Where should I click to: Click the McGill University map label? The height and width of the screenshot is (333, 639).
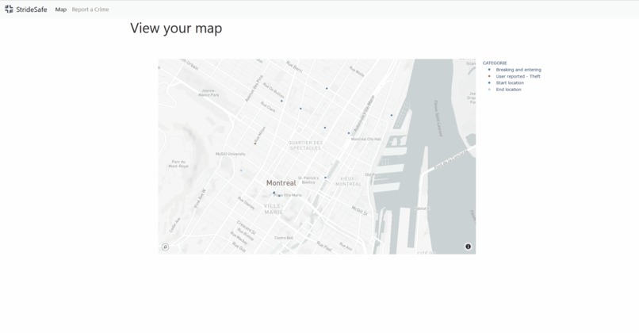coord(230,154)
